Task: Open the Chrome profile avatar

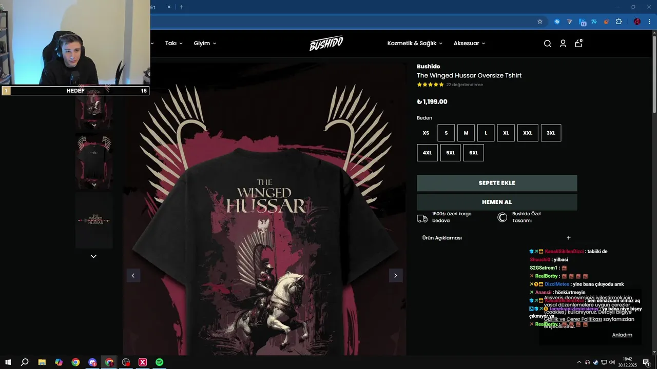Action: point(637,22)
